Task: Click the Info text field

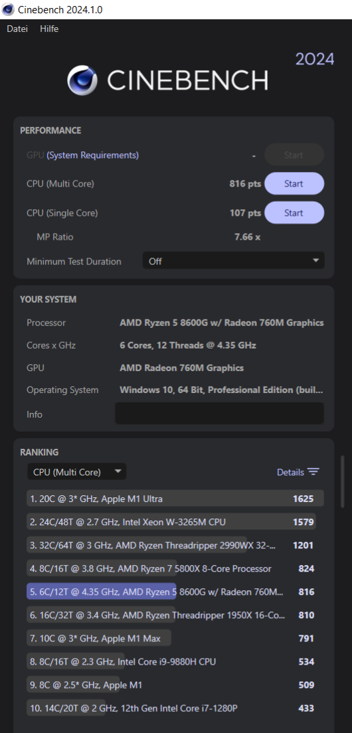Action: [x=219, y=414]
